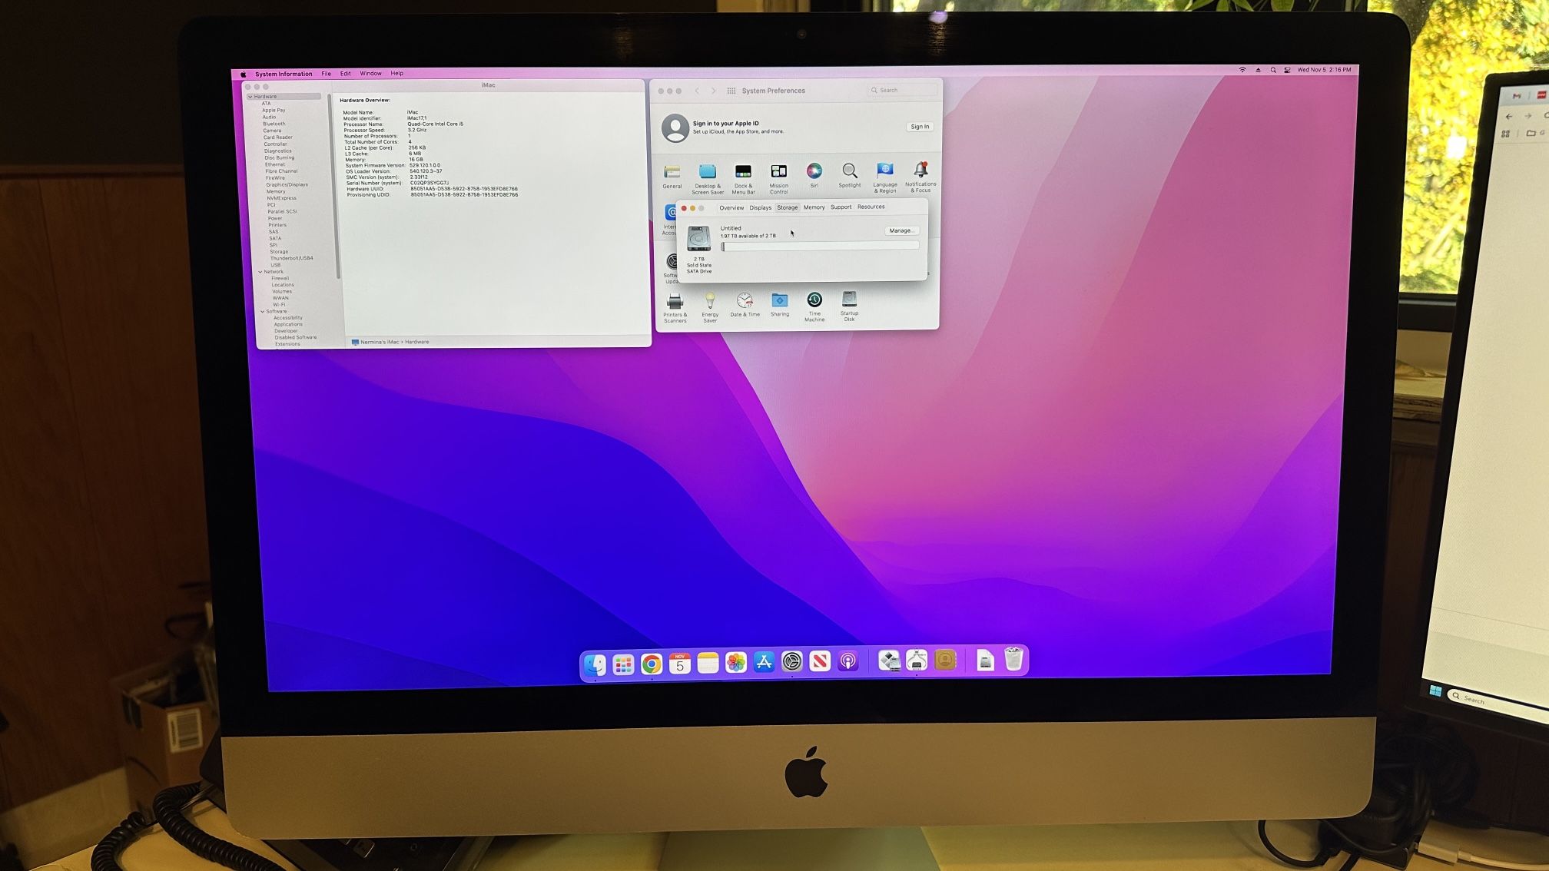The width and height of the screenshot is (1549, 871).
Task: Collapse the Software tree section
Action: 263,312
